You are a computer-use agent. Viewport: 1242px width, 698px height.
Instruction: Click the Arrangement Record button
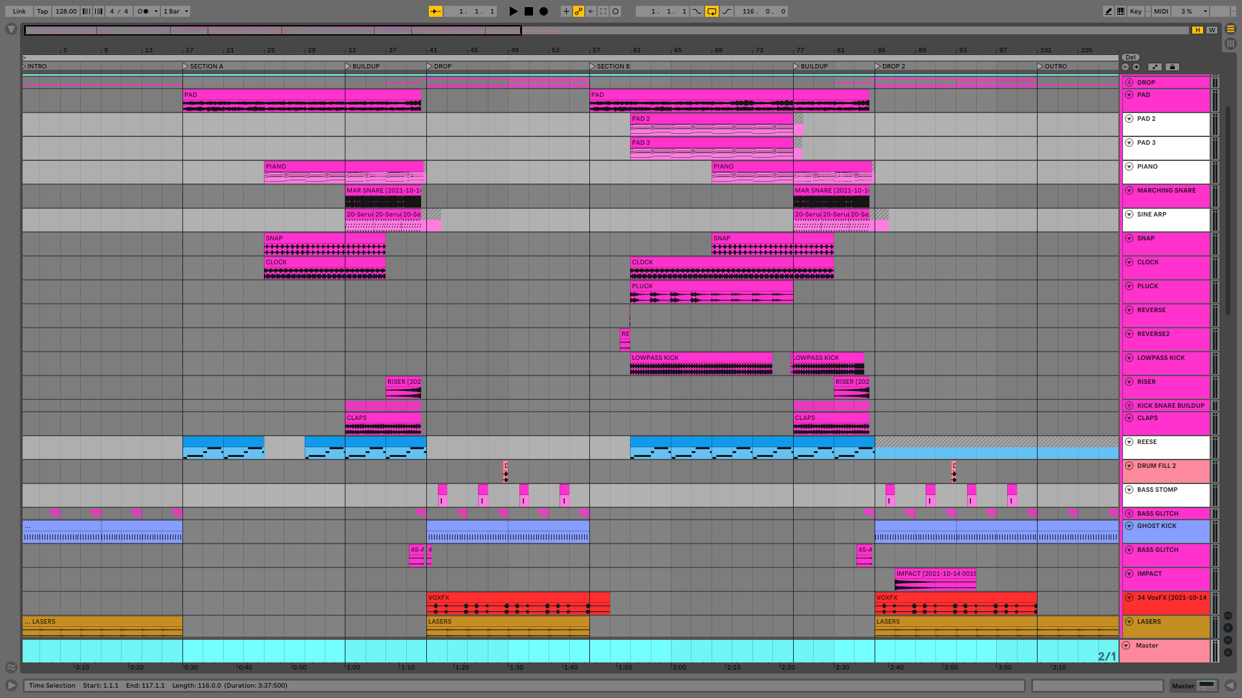tap(543, 11)
